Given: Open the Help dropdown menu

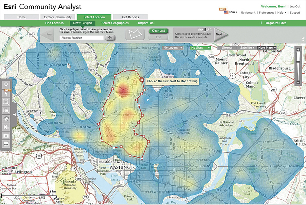Looking at the screenshot, I should pos(282,13).
